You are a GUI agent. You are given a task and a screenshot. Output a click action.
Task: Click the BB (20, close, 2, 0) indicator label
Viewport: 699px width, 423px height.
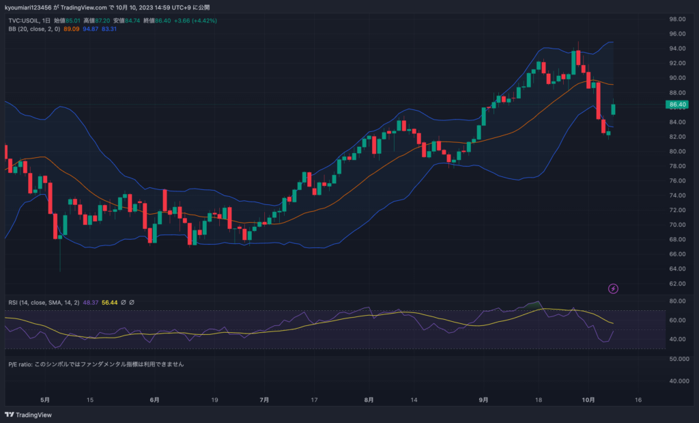point(34,29)
